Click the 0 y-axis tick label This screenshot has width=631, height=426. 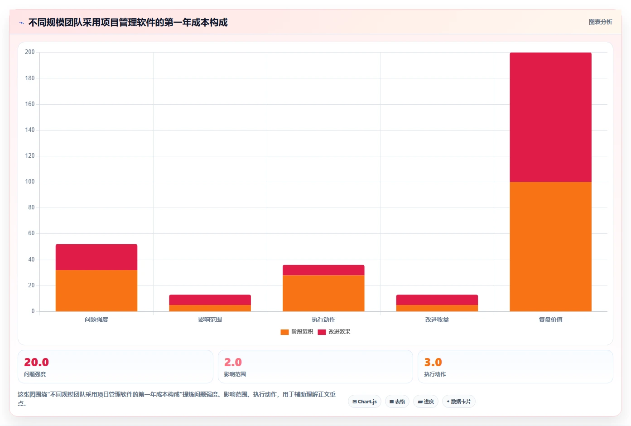tap(33, 311)
